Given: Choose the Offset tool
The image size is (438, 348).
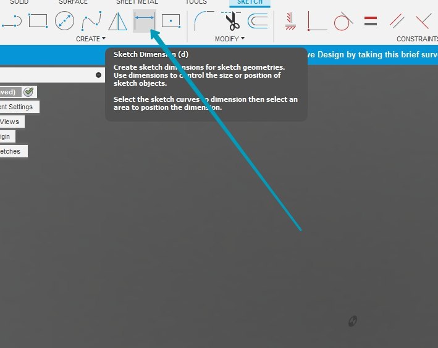Looking at the screenshot, I should (258, 21).
